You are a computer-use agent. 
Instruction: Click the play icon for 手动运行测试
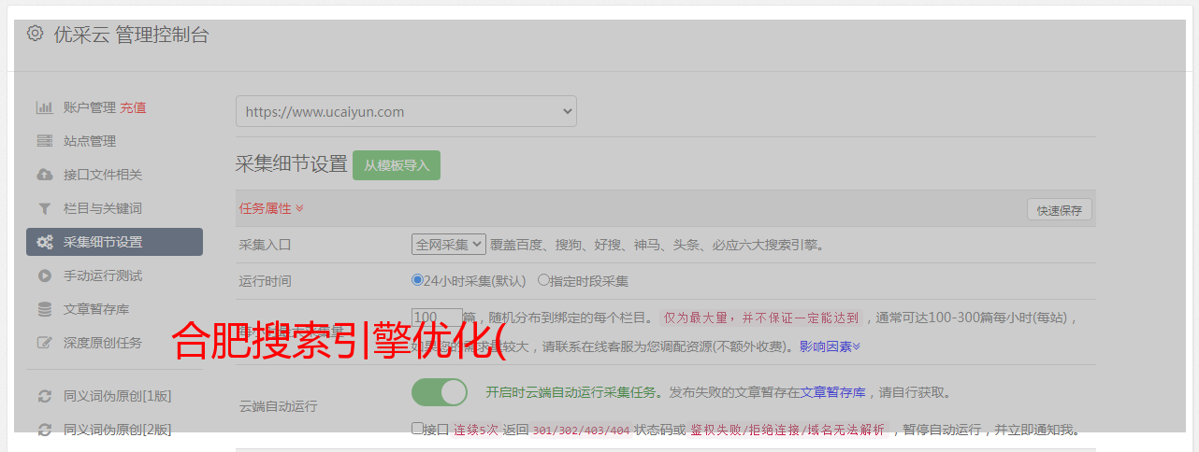pos(44,275)
